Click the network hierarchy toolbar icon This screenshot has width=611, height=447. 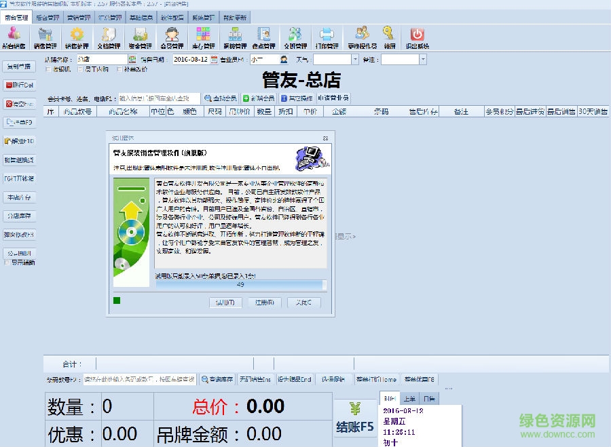(x=235, y=37)
